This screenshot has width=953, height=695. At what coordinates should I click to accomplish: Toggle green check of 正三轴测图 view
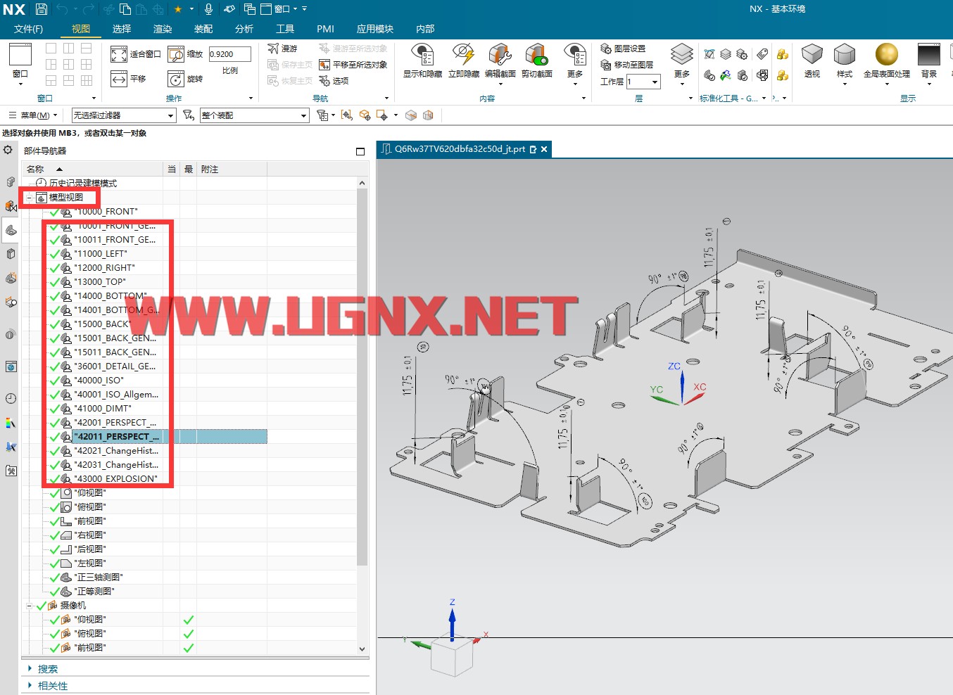coord(54,578)
